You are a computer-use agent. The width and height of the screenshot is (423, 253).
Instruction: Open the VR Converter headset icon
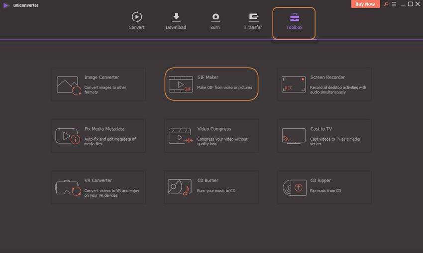[68, 187]
